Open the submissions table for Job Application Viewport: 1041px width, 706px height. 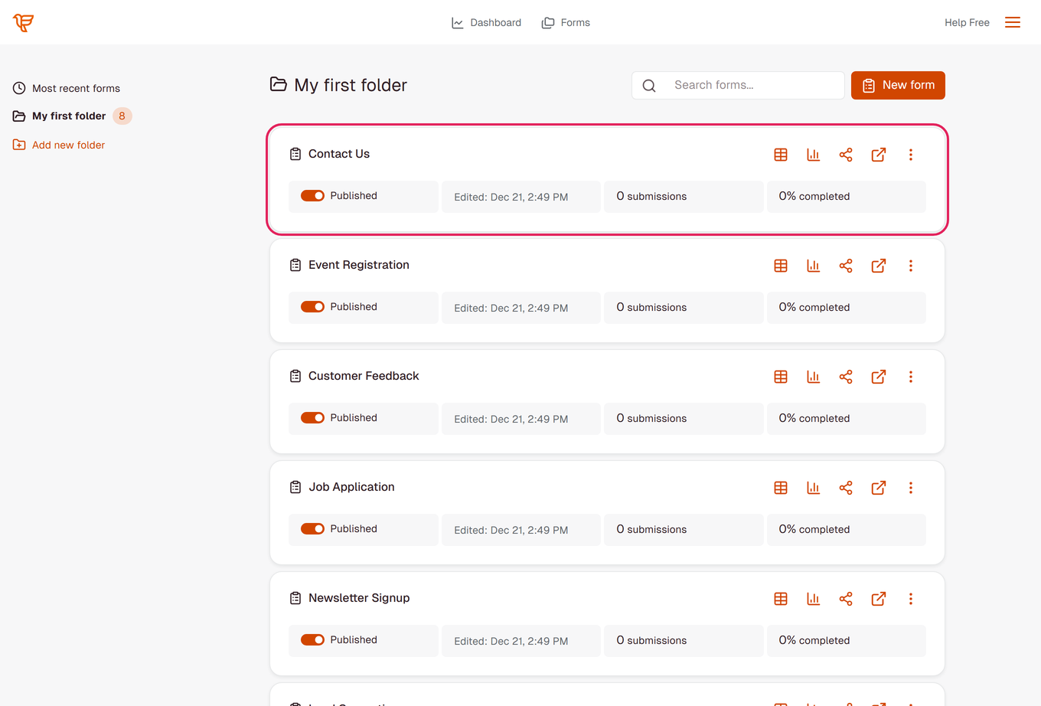click(x=781, y=488)
